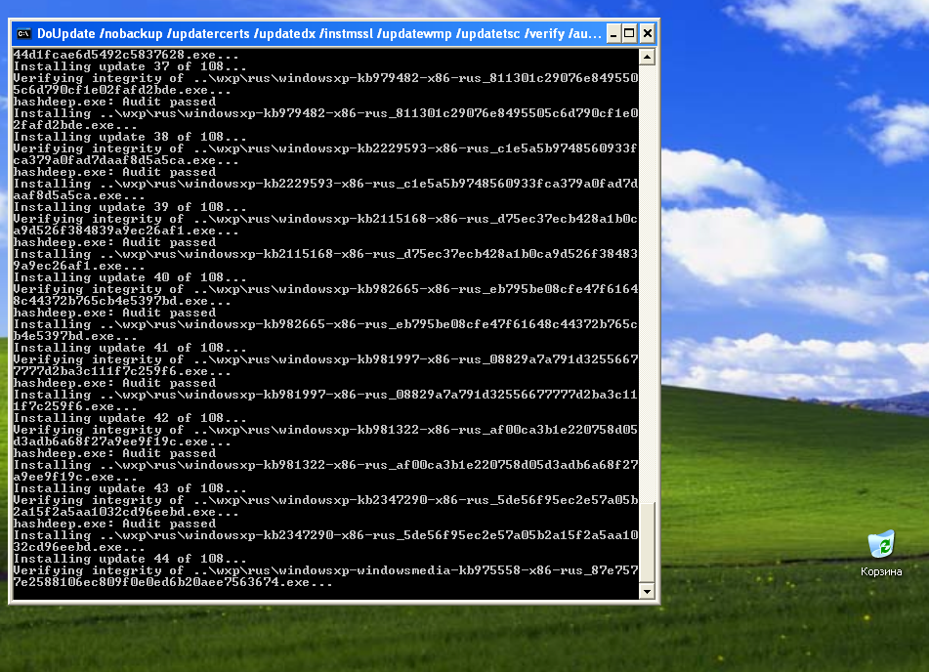929x672 pixels.
Task: Click the Installing line for kb981322 file
Action: pos(326,465)
